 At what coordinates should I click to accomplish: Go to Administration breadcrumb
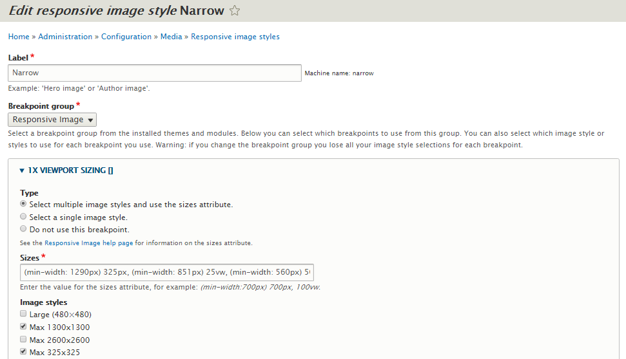click(x=65, y=37)
